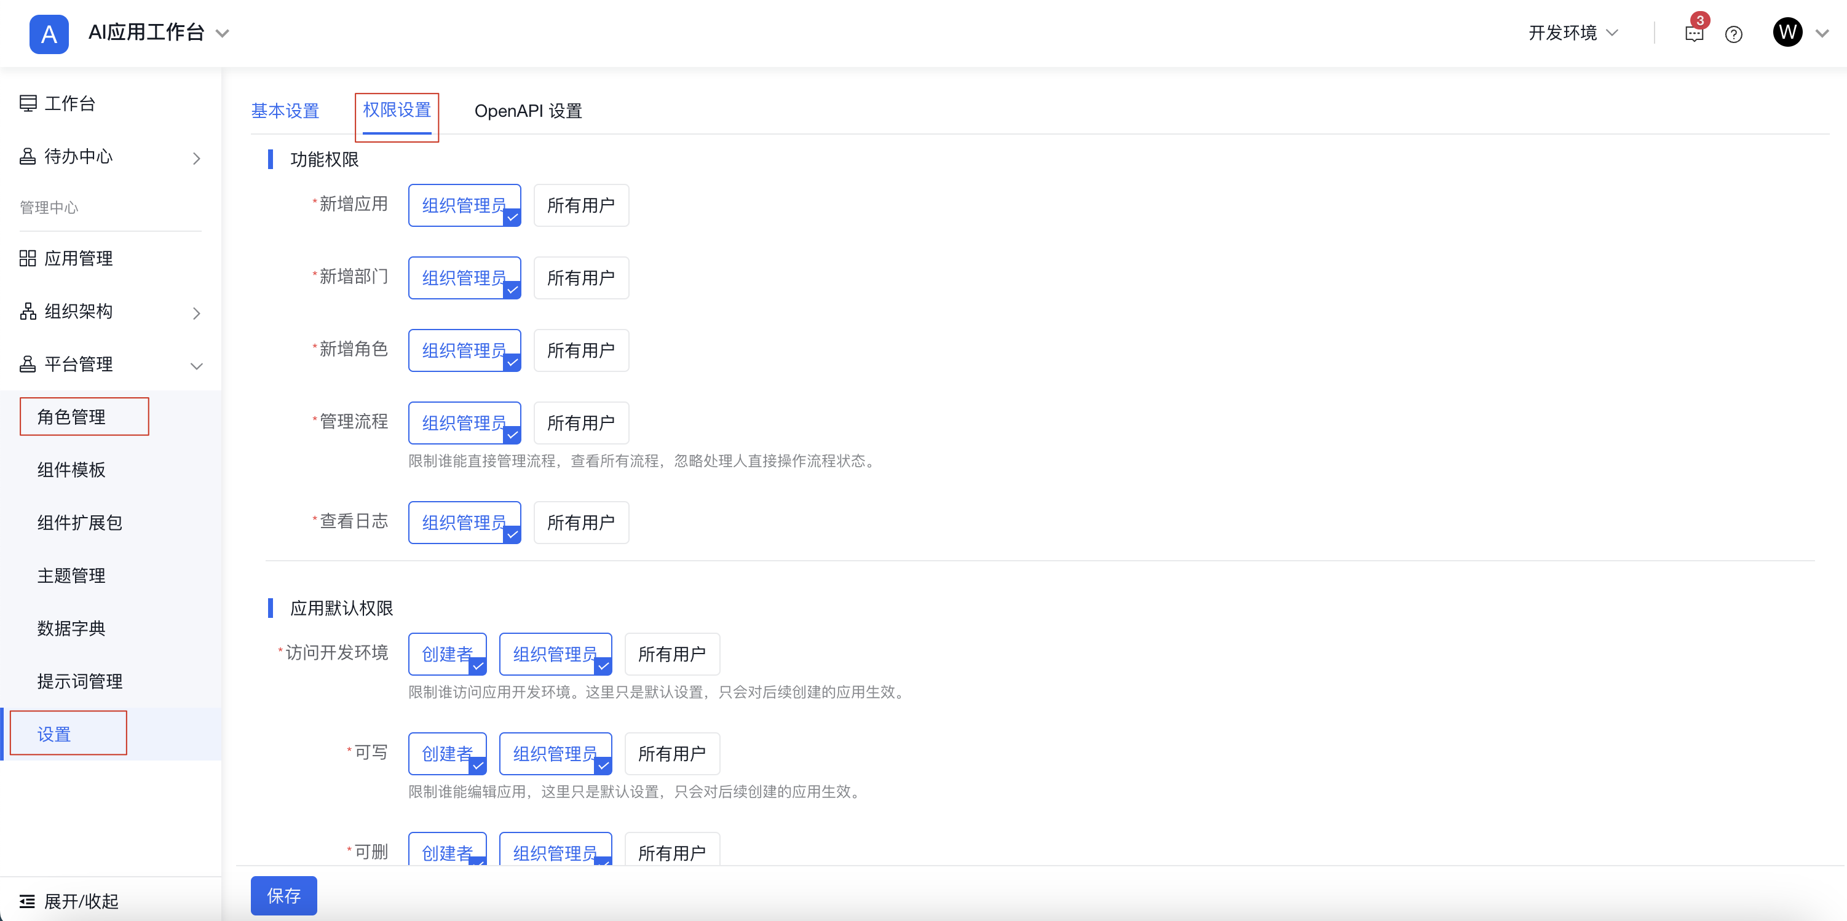This screenshot has height=921, width=1847.
Task: Expand the 组织架构 submenu chevron
Action: (197, 313)
